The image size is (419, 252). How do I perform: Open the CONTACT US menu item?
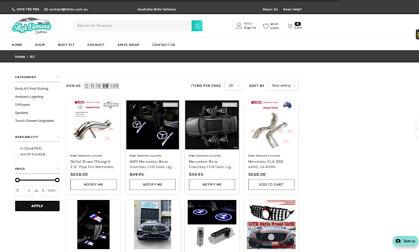[x=164, y=45]
